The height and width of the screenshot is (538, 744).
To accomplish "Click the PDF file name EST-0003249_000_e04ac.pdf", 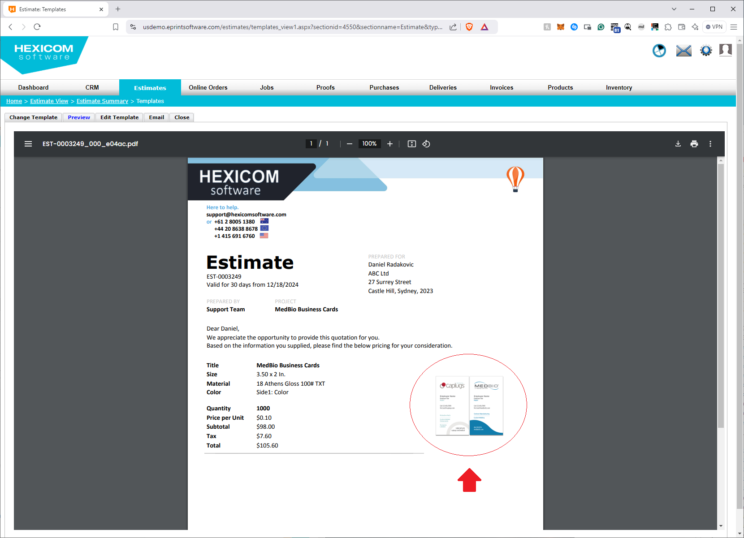I will pyautogui.click(x=90, y=144).
